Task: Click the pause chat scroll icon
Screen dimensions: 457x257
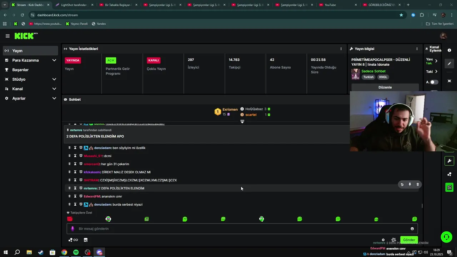Action: point(242,122)
